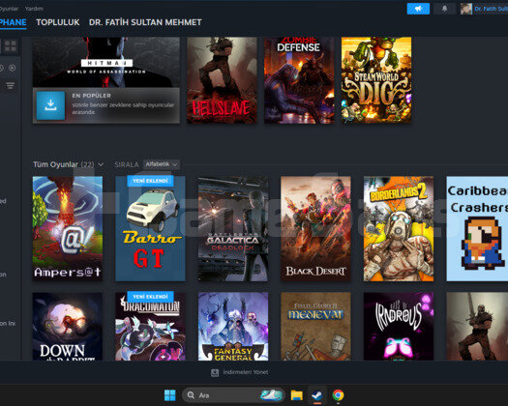Open the Barro GT game cover
This screenshot has height=406, width=508.
(150, 228)
